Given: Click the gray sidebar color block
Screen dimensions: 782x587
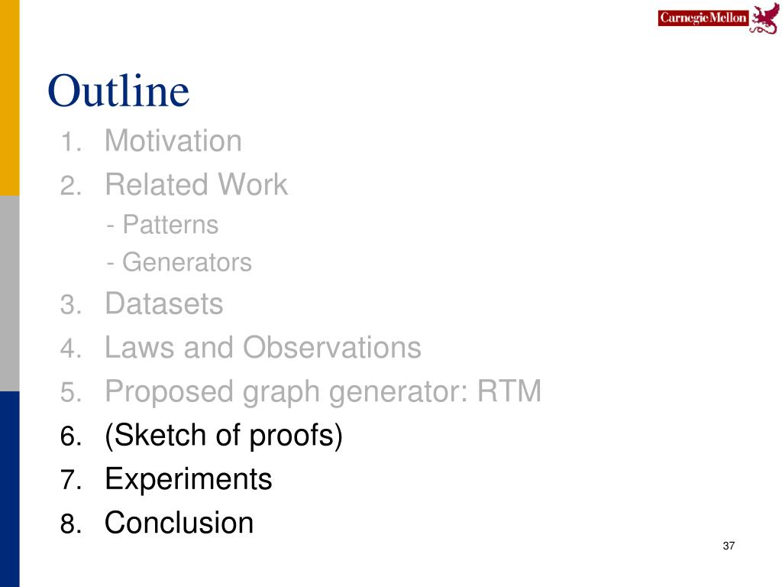Looking at the screenshot, I should click(x=9, y=293).
